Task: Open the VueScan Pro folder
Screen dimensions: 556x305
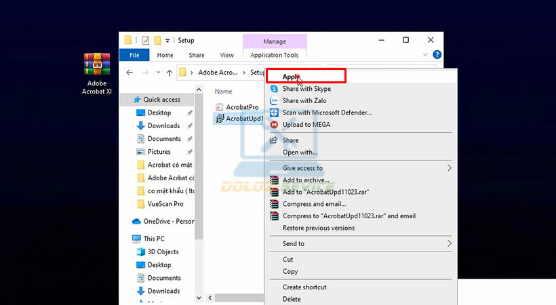Action: (x=165, y=204)
